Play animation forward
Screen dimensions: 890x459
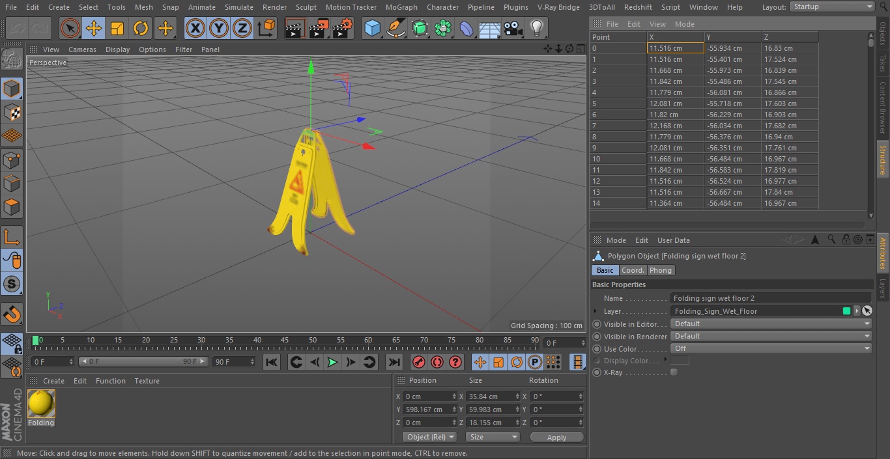[332, 362]
